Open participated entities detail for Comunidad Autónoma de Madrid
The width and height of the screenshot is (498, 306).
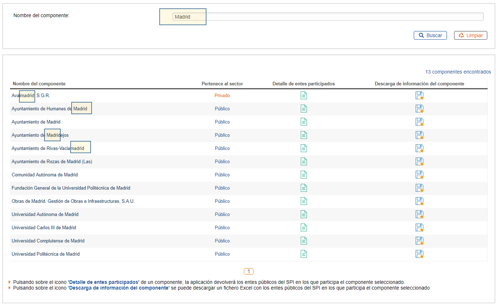point(304,175)
